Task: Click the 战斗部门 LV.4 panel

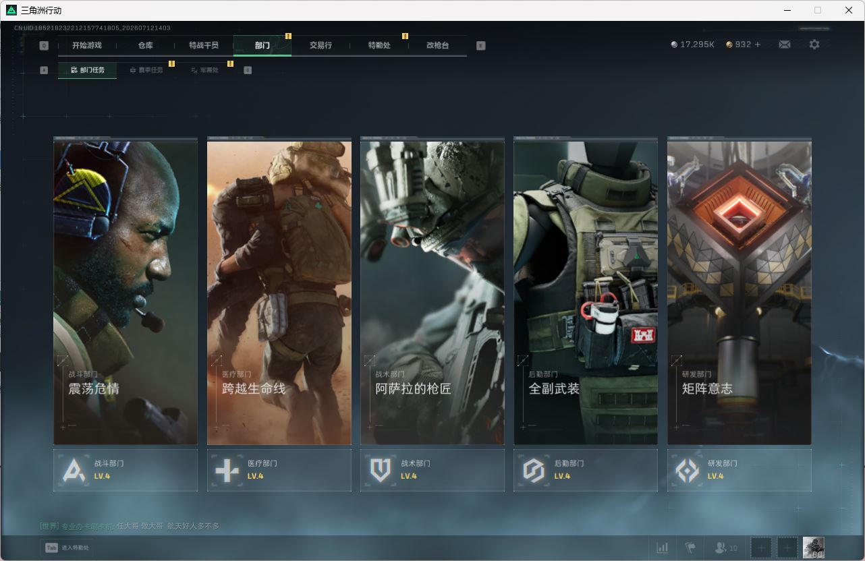Action: point(125,470)
